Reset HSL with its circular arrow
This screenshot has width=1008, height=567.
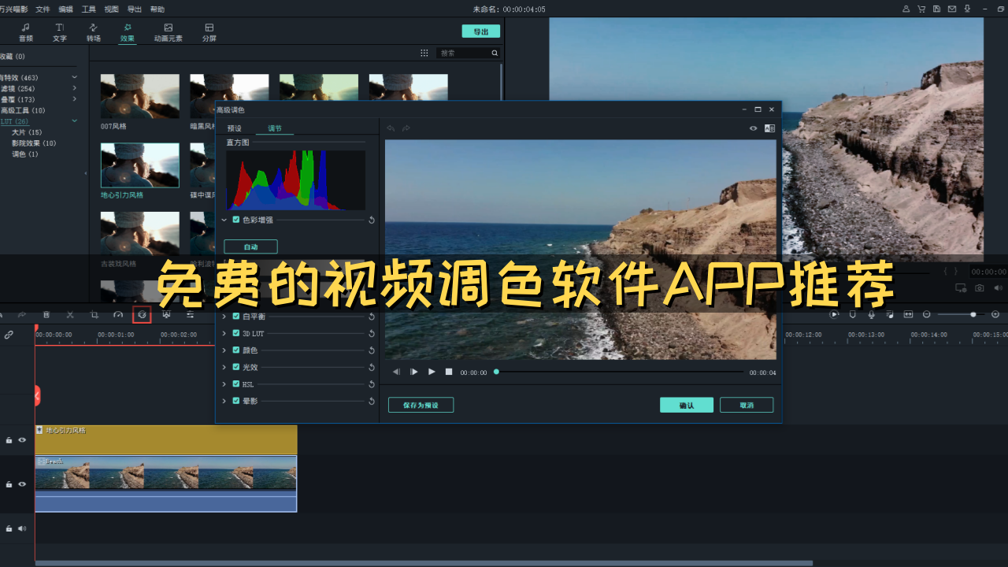pos(372,384)
